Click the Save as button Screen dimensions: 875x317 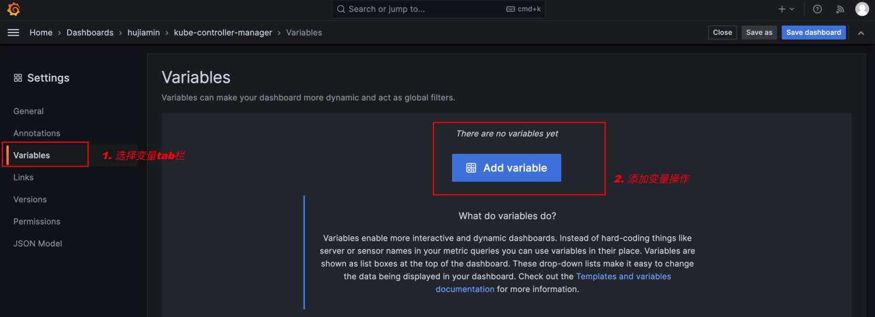(759, 33)
